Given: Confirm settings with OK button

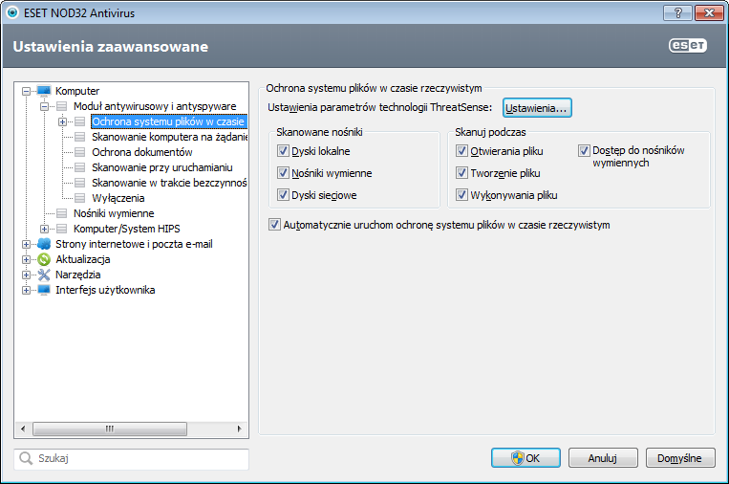Looking at the screenshot, I should click(x=525, y=458).
